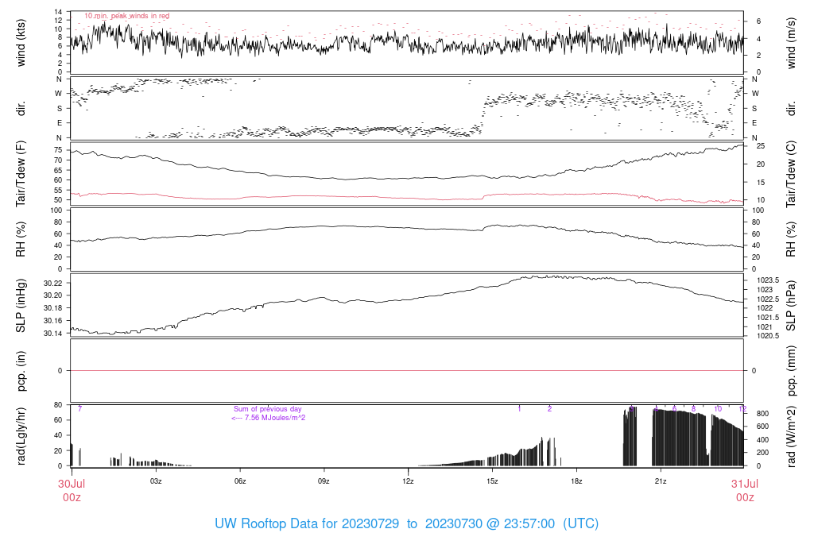The width and height of the screenshot is (814, 556).
Task: Click the 'wind (kts)' axis label
Action: pyautogui.click(x=21, y=43)
